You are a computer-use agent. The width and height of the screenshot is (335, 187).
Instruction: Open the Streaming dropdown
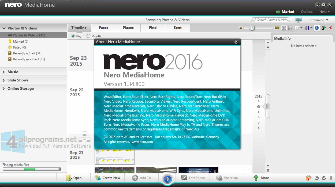319,20
